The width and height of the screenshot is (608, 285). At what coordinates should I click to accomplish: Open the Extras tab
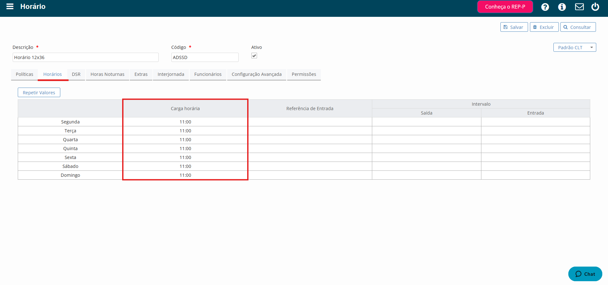click(x=141, y=74)
